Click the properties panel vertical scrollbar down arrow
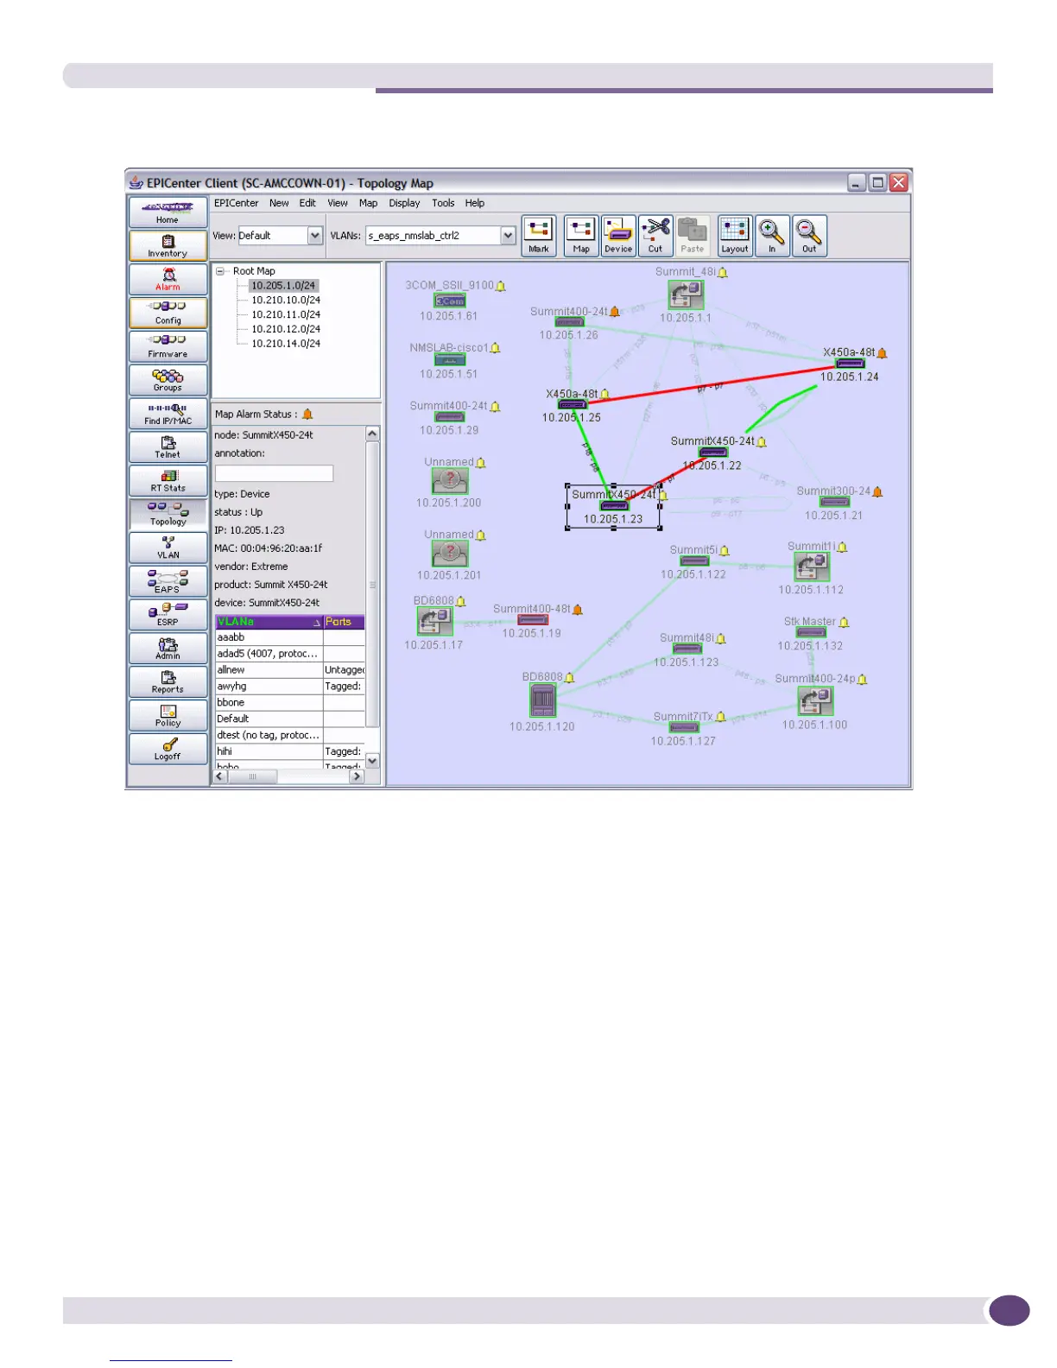The height and width of the screenshot is (1368, 1057). pyautogui.click(x=372, y=761)
